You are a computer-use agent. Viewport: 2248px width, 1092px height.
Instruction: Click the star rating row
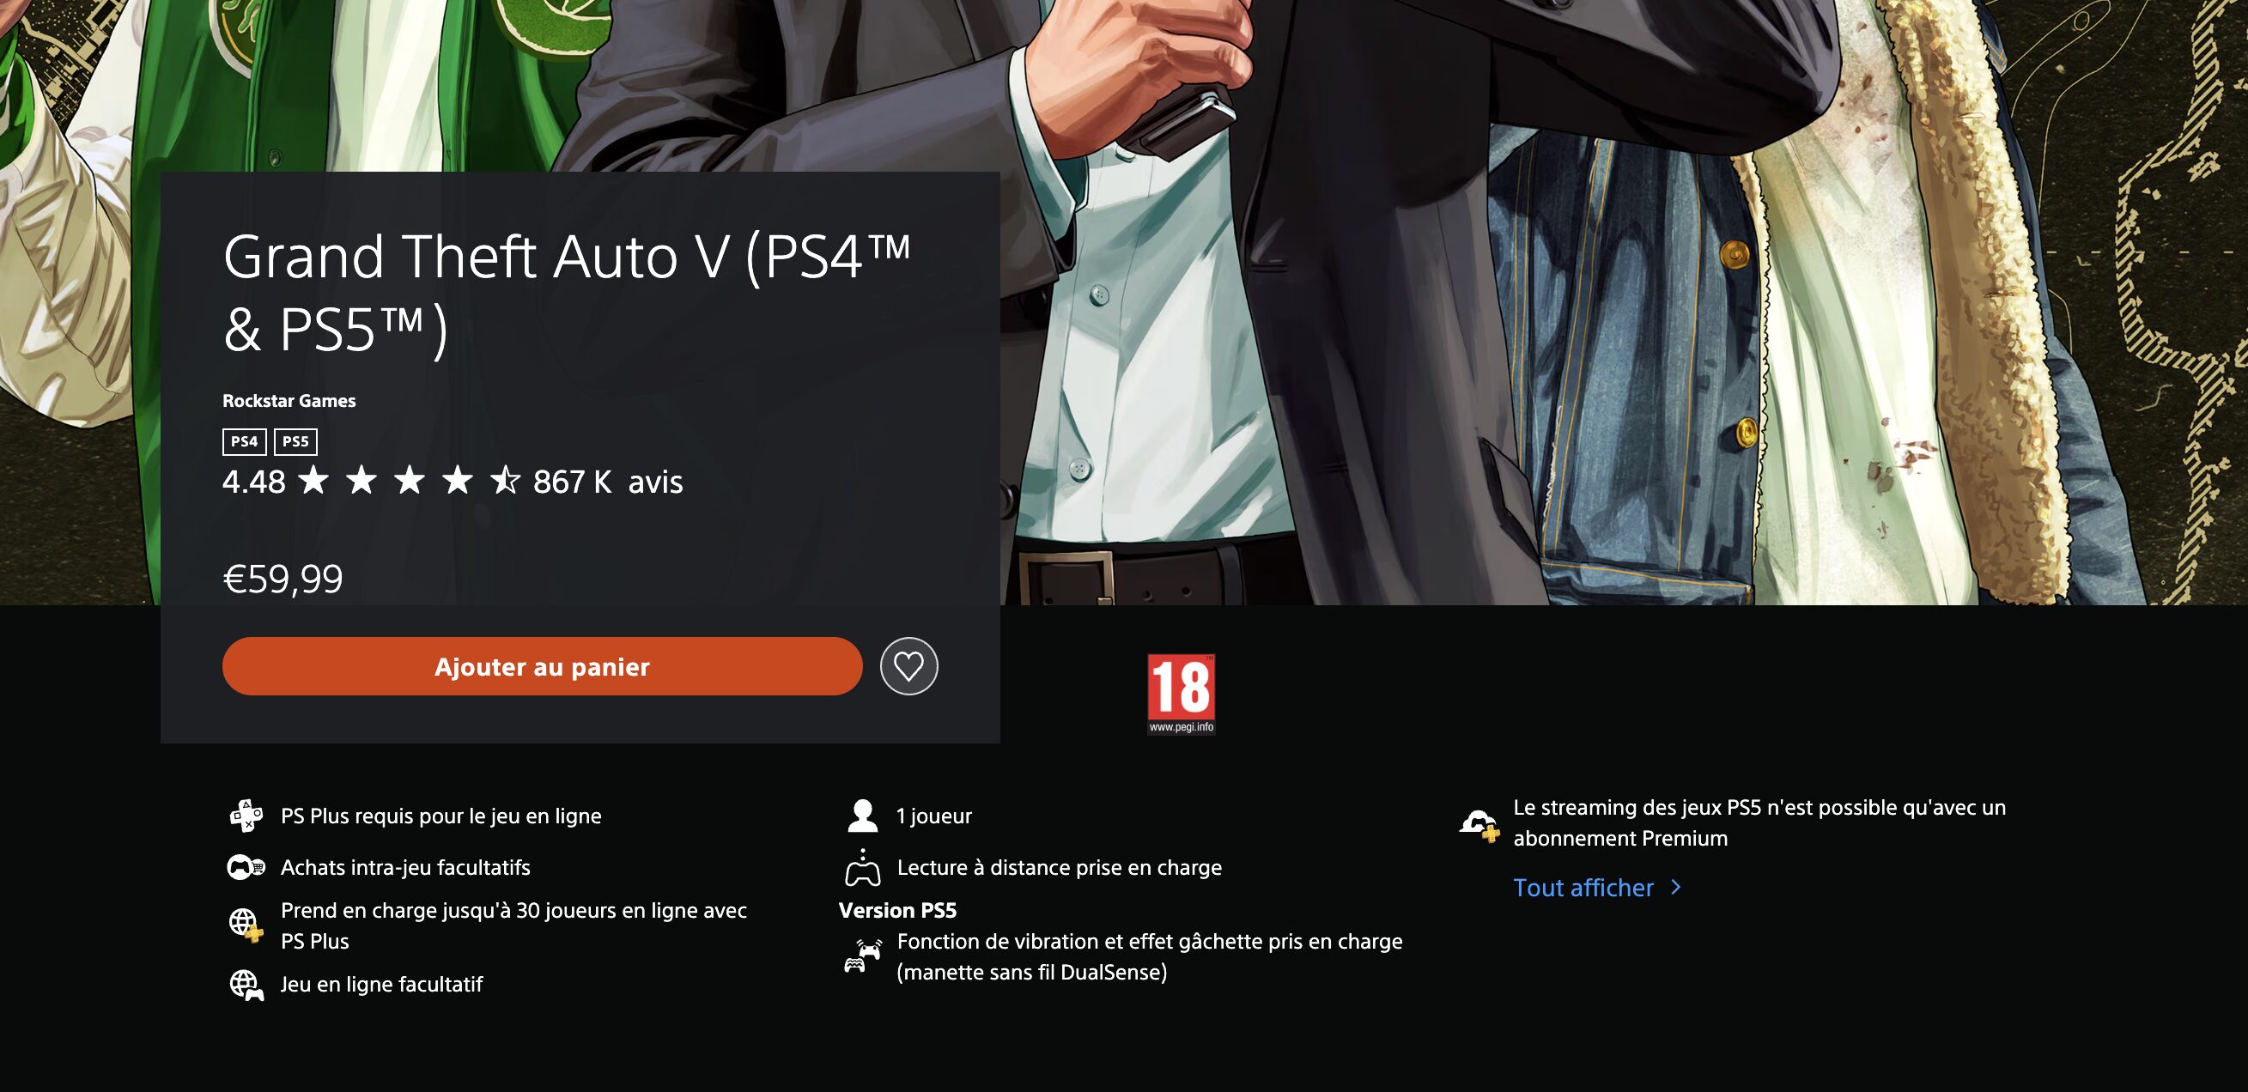409,481
